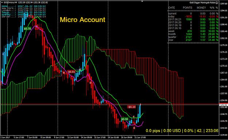Click the 2017.06.20 row date
This screenshot has height=140, width=228.
(175, 22)
